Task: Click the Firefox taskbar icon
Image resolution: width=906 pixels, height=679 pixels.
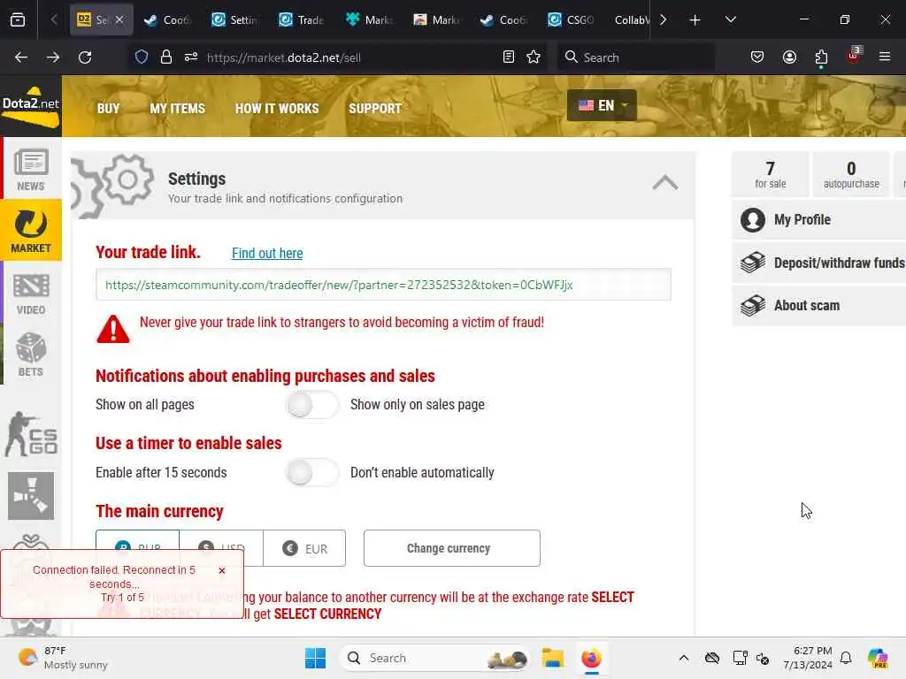Action: click(x=591, y=658)
